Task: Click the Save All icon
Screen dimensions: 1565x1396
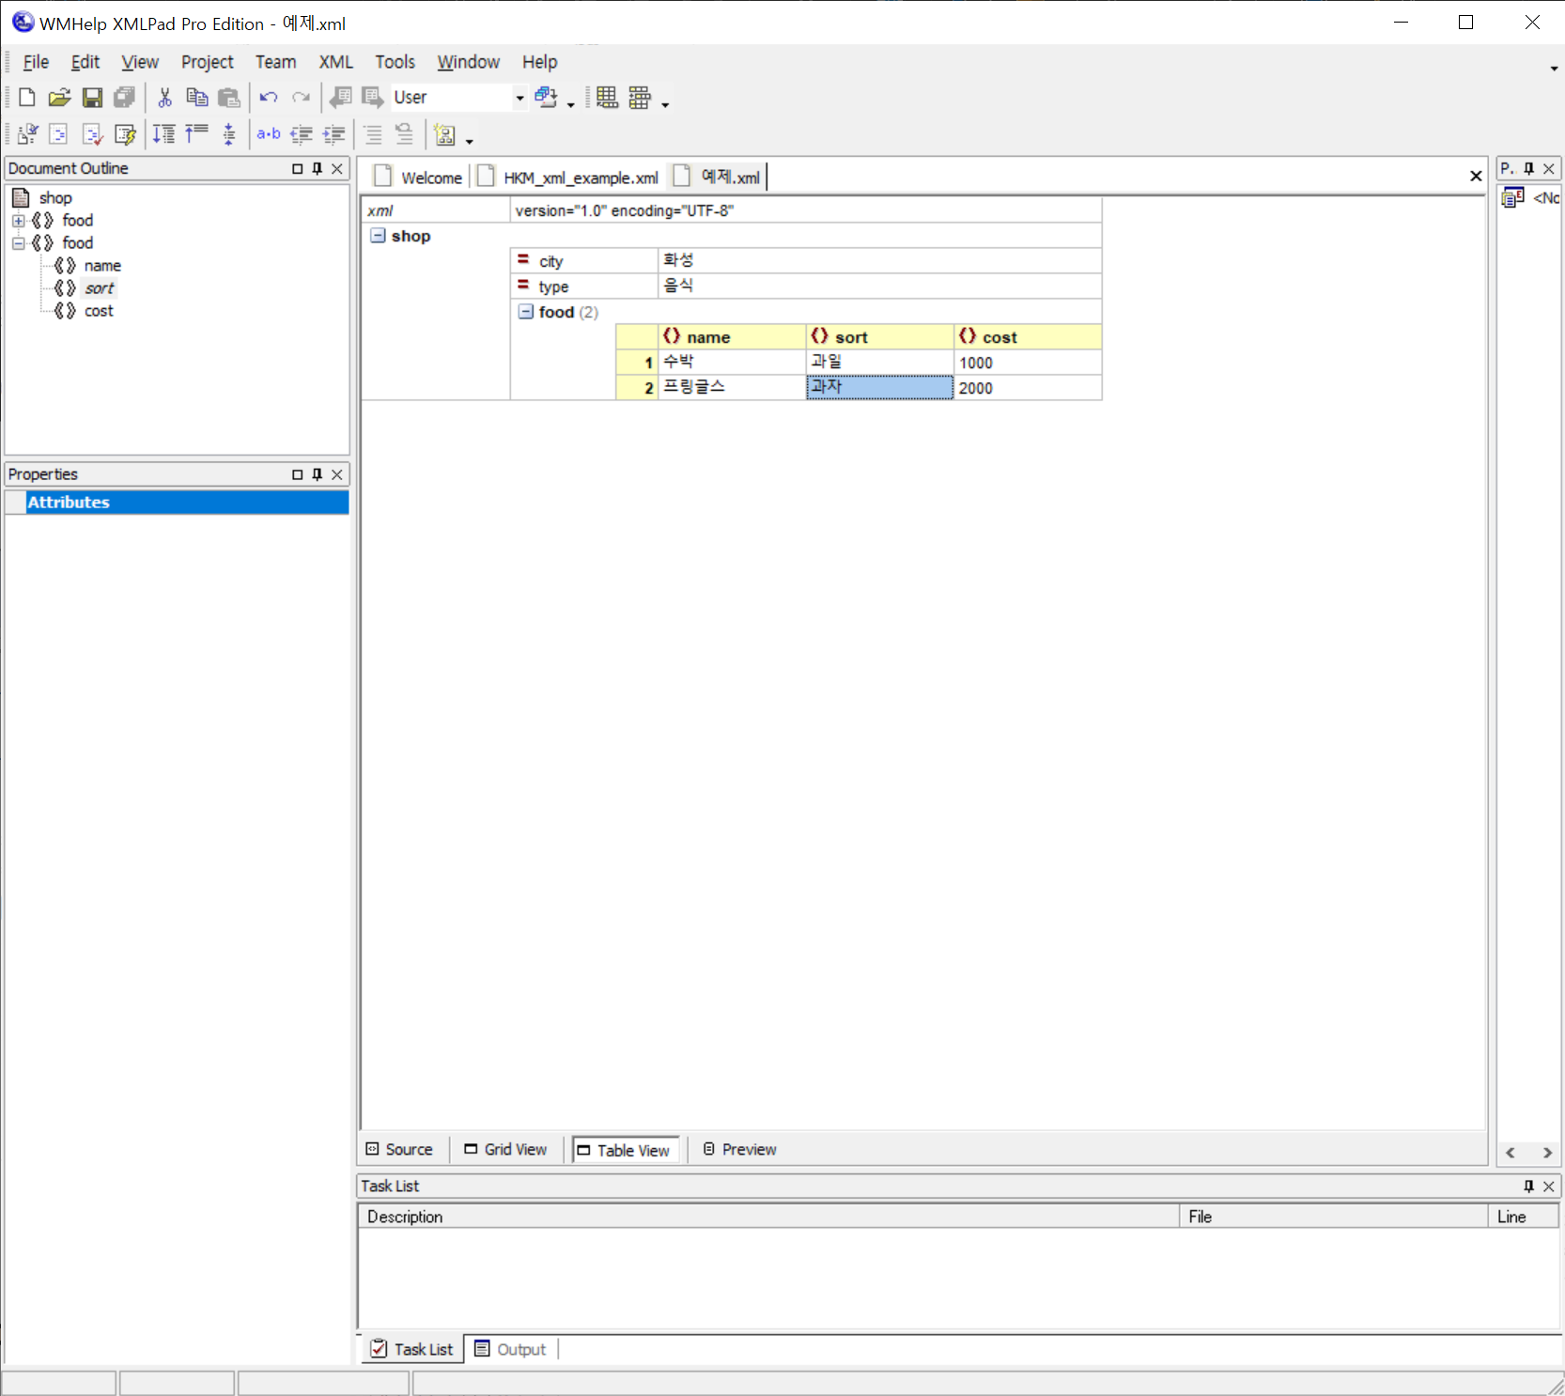Action: pos(124,98)
